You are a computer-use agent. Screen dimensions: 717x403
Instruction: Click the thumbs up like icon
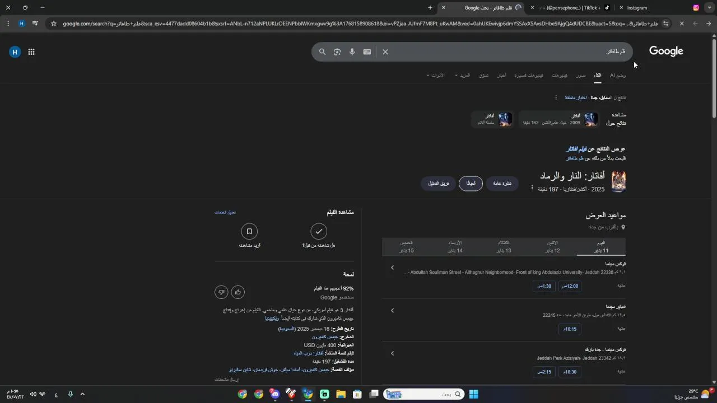238,292
